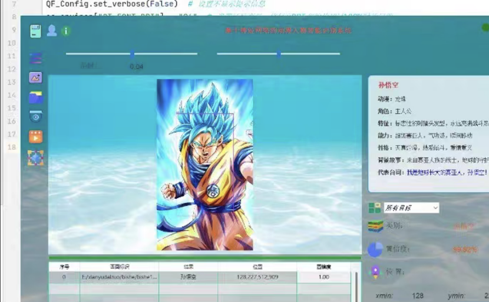Open the folder icon in the sidebar
This screenshot has height=302, width=489.
[x=36, y=97]
